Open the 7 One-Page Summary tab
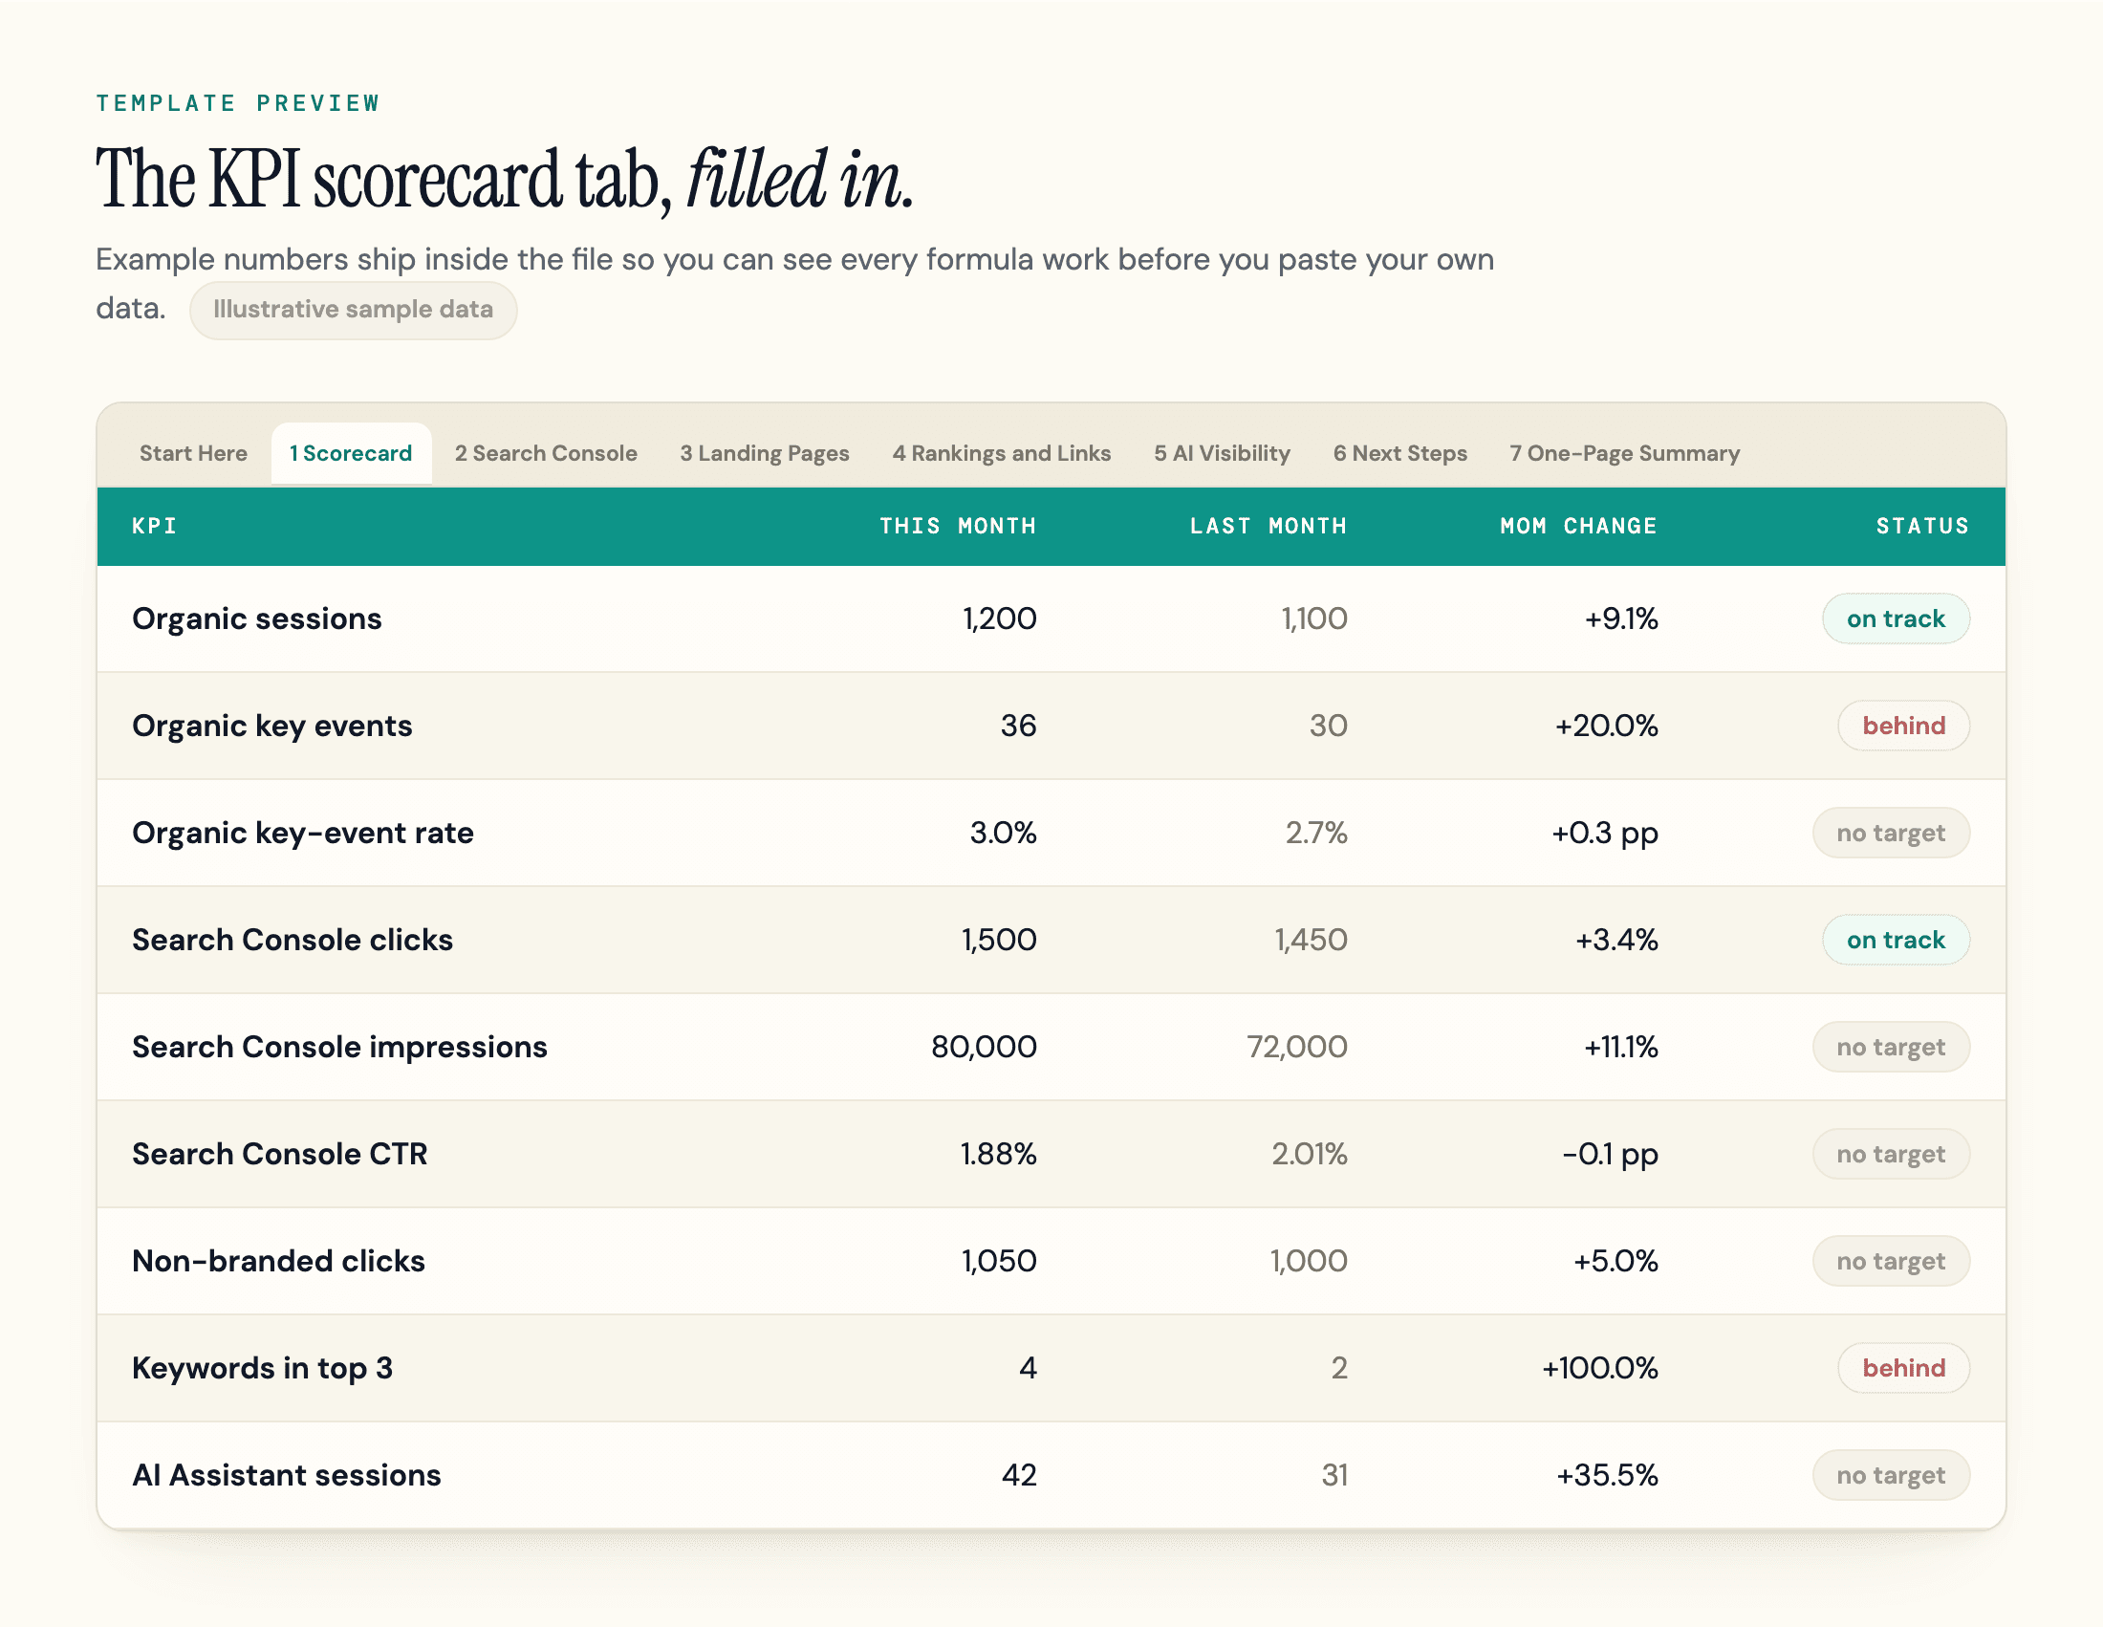This screenshot has height=1627, width=2103. coord(1624,453)
